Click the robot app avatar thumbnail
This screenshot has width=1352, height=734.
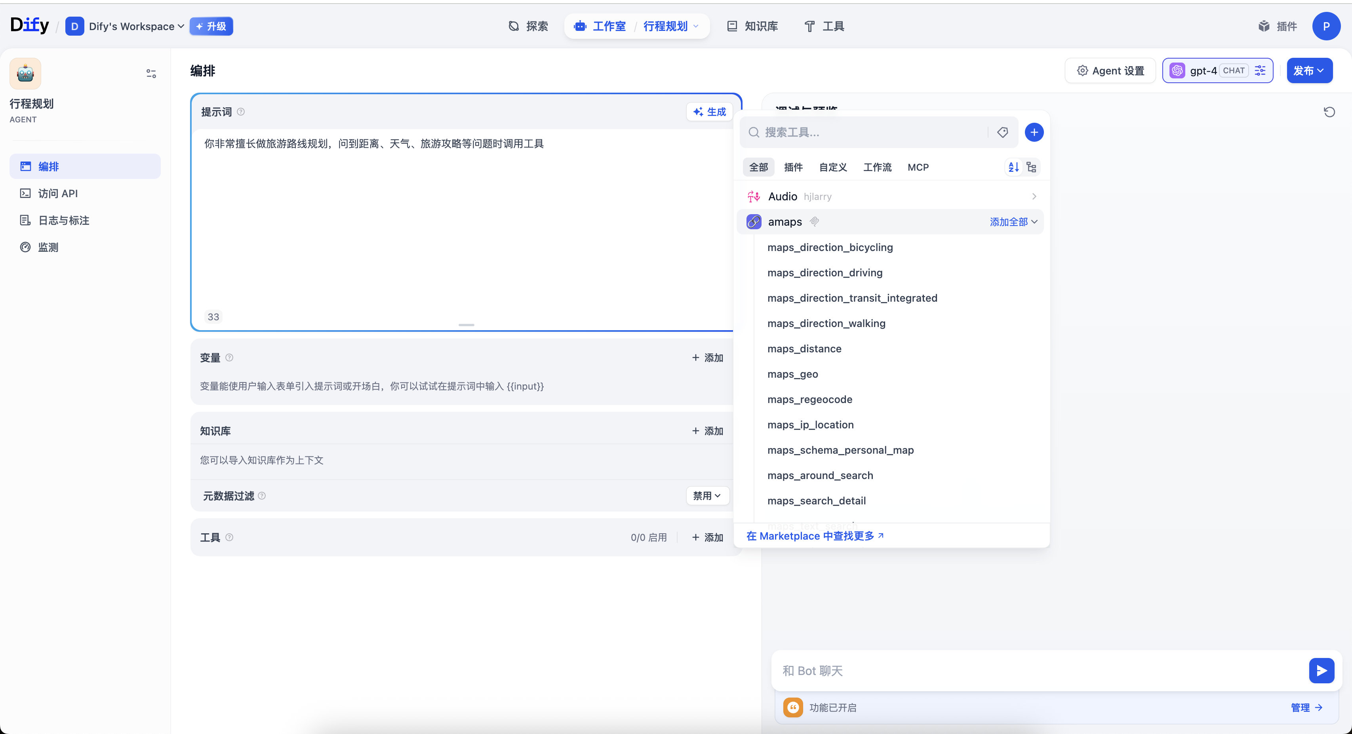[x=25, y=74]
